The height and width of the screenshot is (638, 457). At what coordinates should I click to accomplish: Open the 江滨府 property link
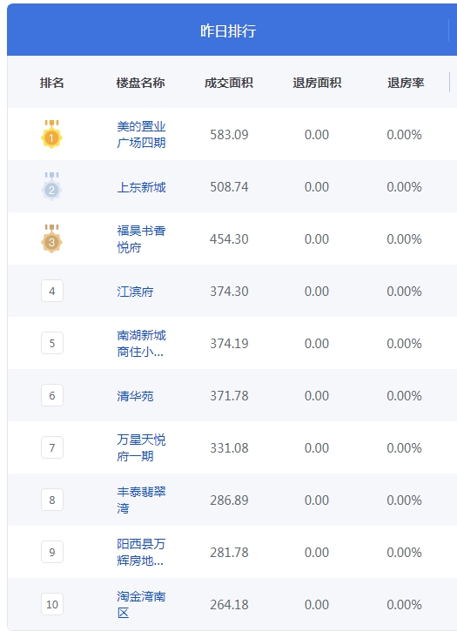[x=135, y=292]
